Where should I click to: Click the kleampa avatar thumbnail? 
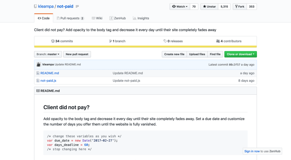[39, 64]
